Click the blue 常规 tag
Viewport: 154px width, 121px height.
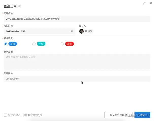[13, 44]
